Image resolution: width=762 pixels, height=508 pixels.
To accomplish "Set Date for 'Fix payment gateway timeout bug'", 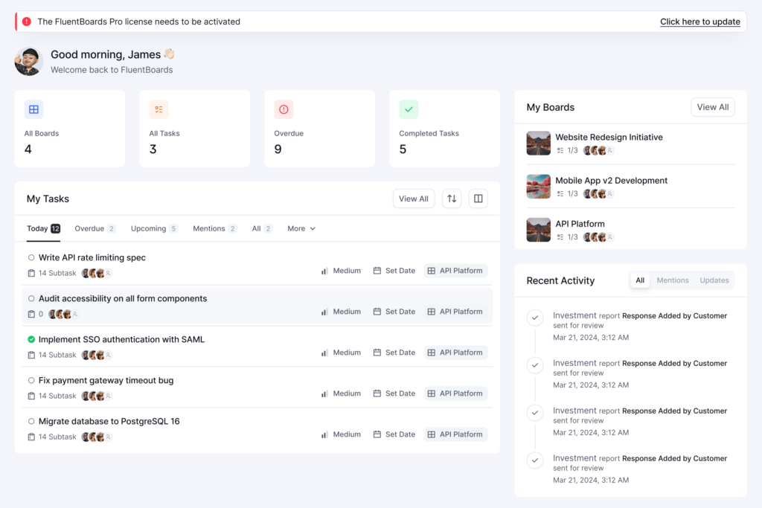I will tap(394, 393).
